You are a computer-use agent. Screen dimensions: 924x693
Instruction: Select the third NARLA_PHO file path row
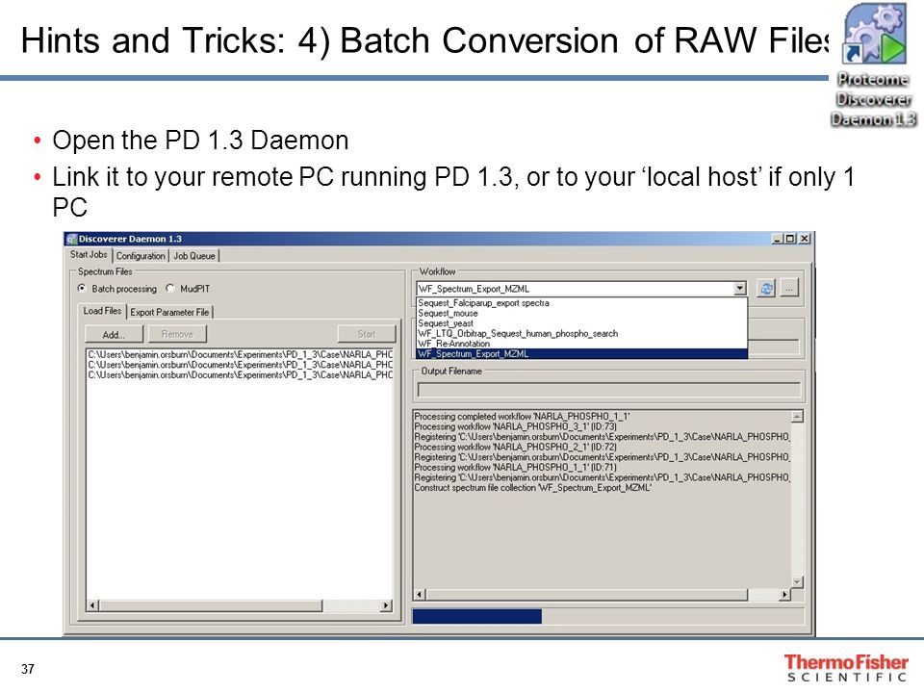pyautogui.click(x=240, y=374)
